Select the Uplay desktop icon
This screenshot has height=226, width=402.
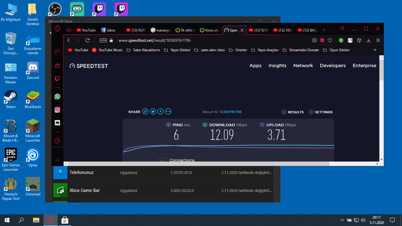(33, 157)
